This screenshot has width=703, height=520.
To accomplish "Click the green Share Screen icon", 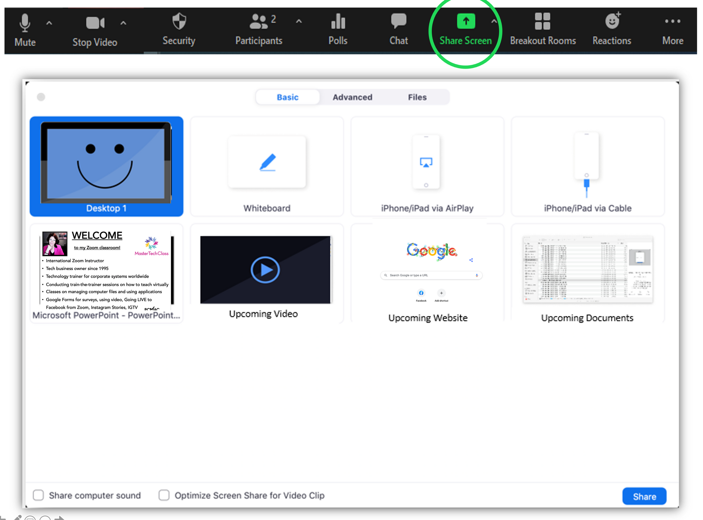I will [x=466, y=22].
